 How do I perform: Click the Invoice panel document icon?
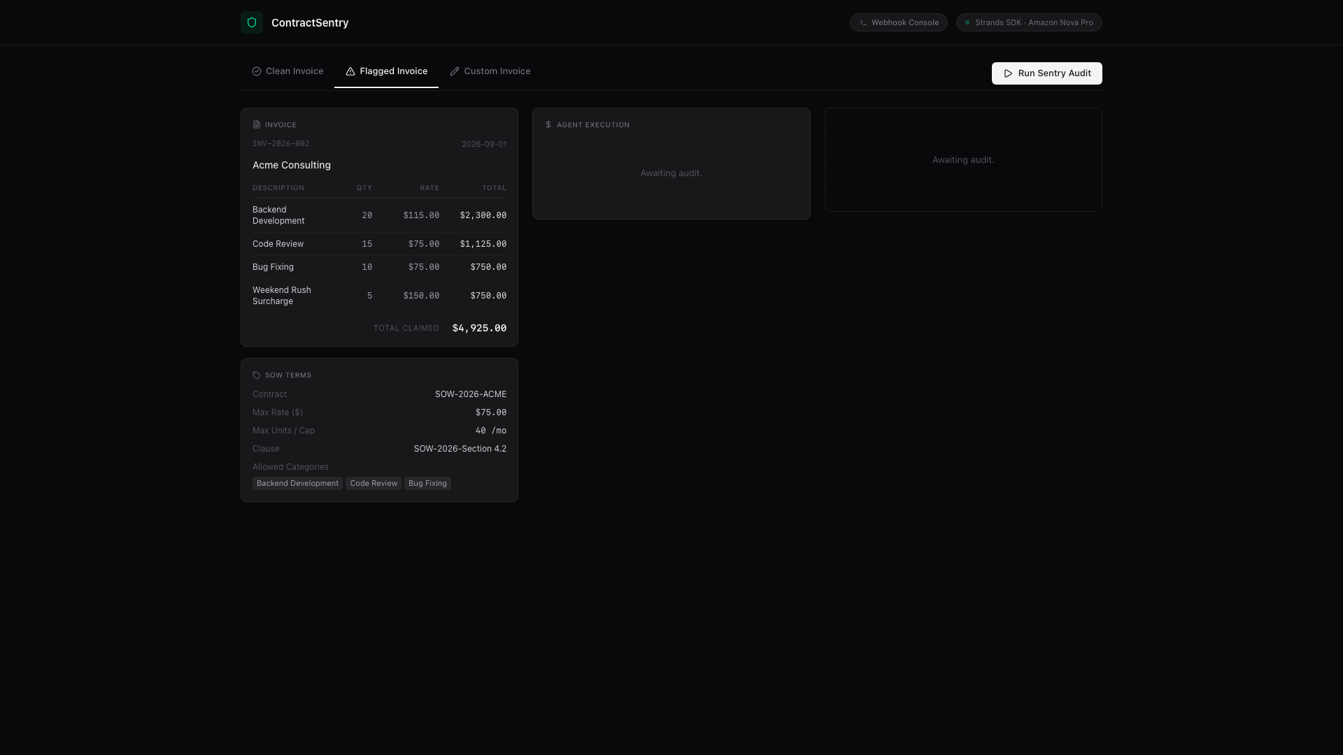coord(257,124)
